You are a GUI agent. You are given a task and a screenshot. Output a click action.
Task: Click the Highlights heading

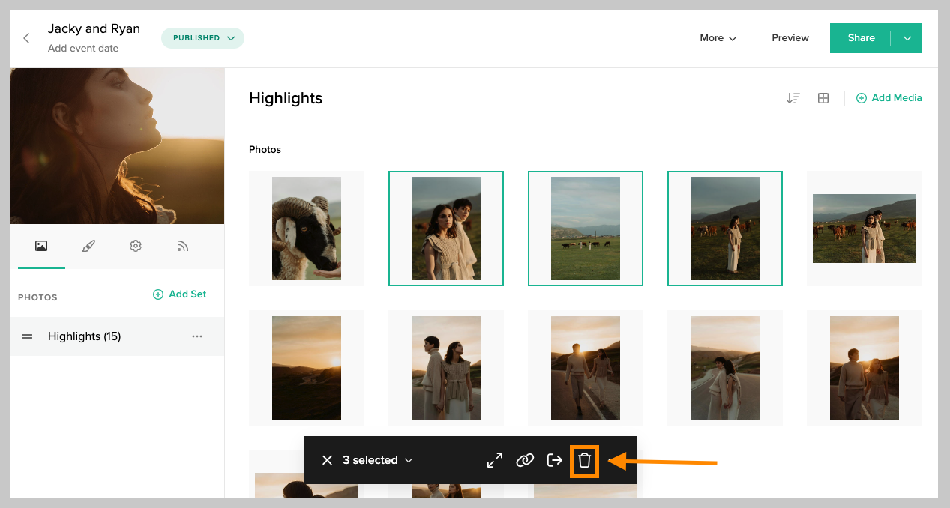pos(286,98)
